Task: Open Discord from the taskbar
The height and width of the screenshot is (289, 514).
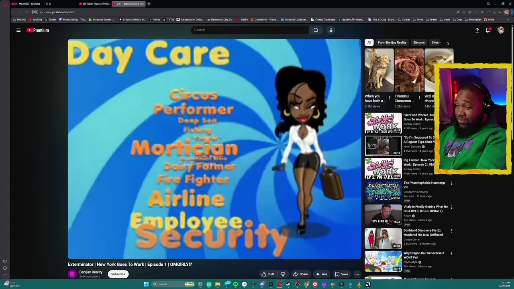Action: 261,284
